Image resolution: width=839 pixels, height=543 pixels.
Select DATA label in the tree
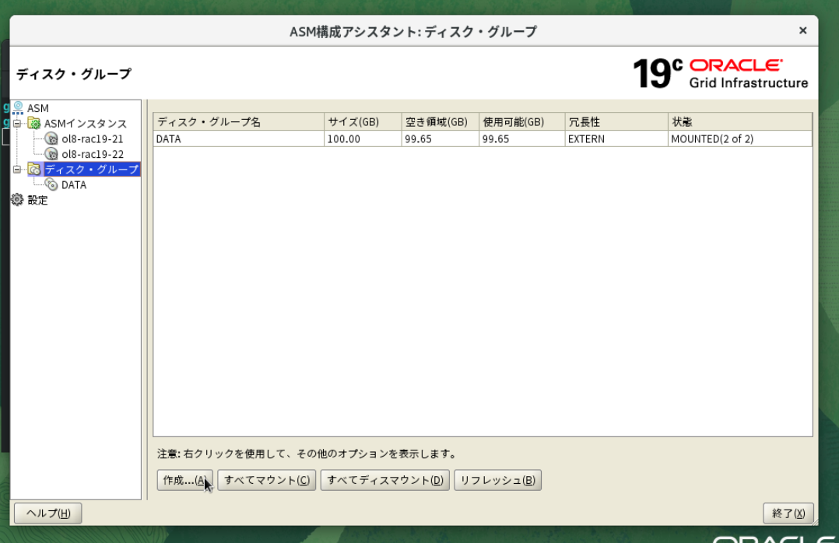pyautogui.click(x=74, y=185)
